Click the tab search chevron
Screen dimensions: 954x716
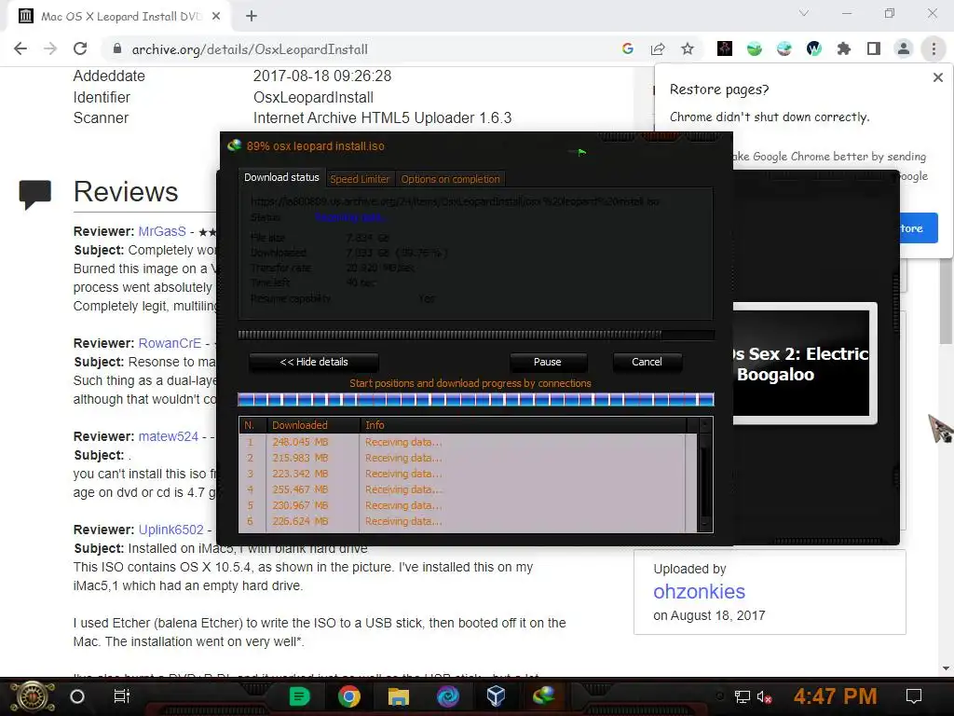click(804, 13)
